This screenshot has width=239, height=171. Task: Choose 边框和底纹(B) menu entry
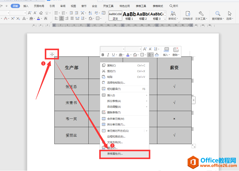(x=125, y=137)
